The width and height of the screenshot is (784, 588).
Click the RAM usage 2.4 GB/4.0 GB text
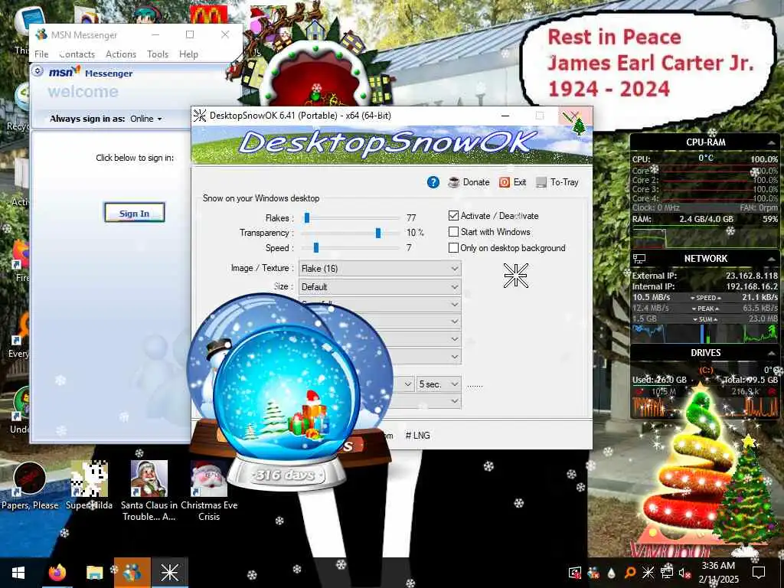706,219
